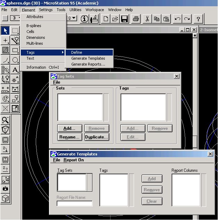Open the hatch Patterns tool
The width and height of the screenshot is (218, 220).
pyautogui.click(x=5, y=50)
